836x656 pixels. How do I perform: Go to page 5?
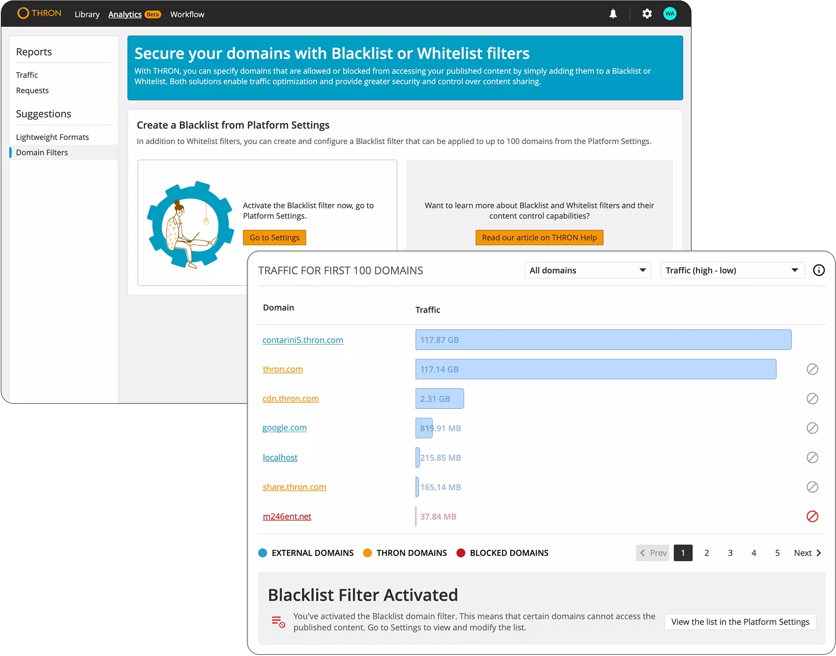click(777, 553)
